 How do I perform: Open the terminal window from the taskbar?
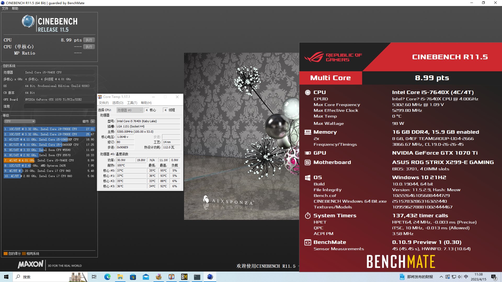(197, 277)
